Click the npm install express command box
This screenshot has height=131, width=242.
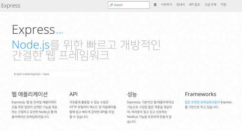(x=53, y=74)
